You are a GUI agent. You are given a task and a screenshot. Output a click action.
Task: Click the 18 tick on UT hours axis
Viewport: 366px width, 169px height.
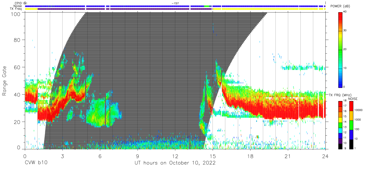250,156
